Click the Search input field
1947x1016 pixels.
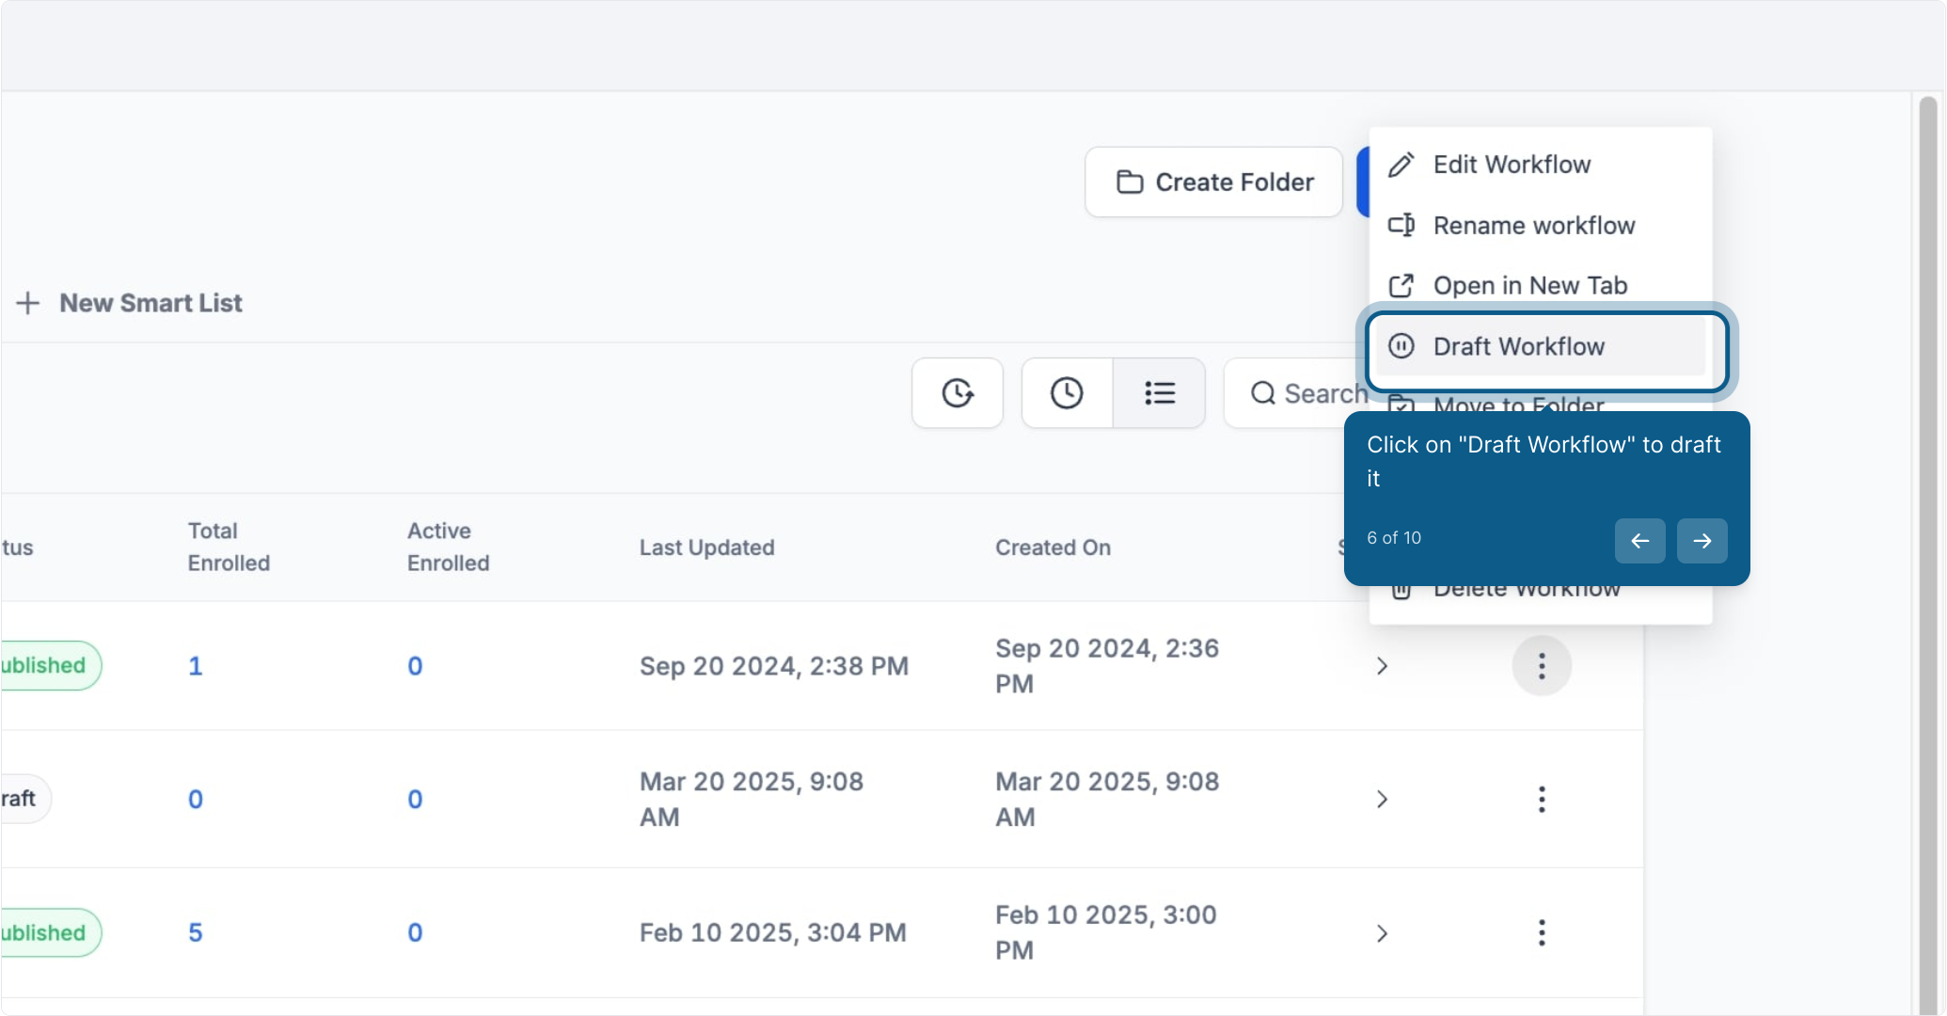1298,393
